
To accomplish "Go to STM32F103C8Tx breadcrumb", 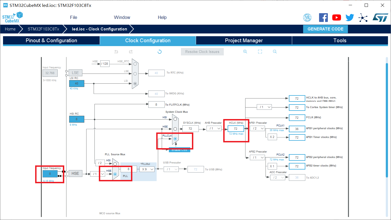I will click(43, 29).
